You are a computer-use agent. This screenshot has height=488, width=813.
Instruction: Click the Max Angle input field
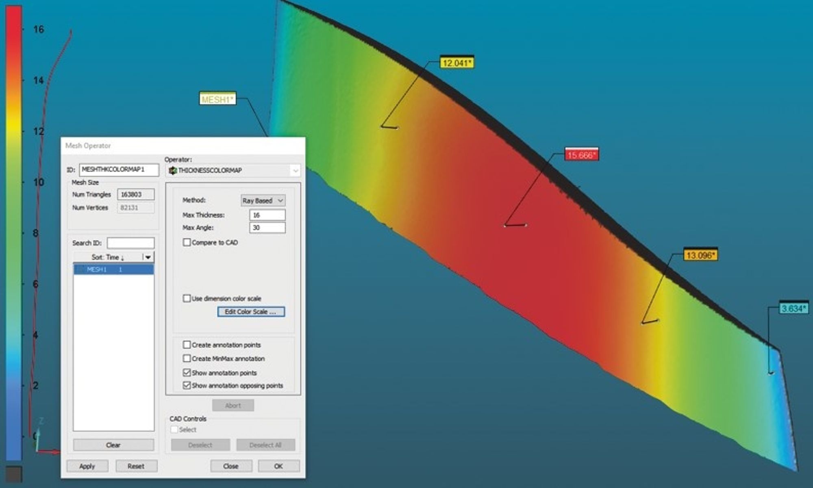[x=267, y=228]
